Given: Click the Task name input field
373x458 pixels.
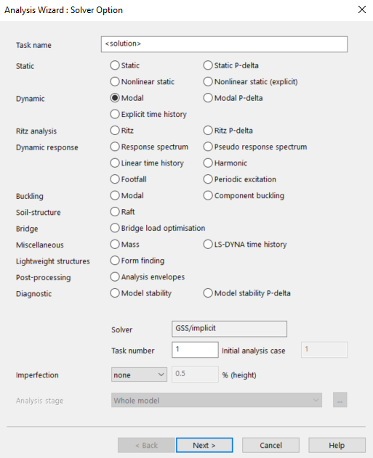Looking at the screenshot, I should (224, 44).
